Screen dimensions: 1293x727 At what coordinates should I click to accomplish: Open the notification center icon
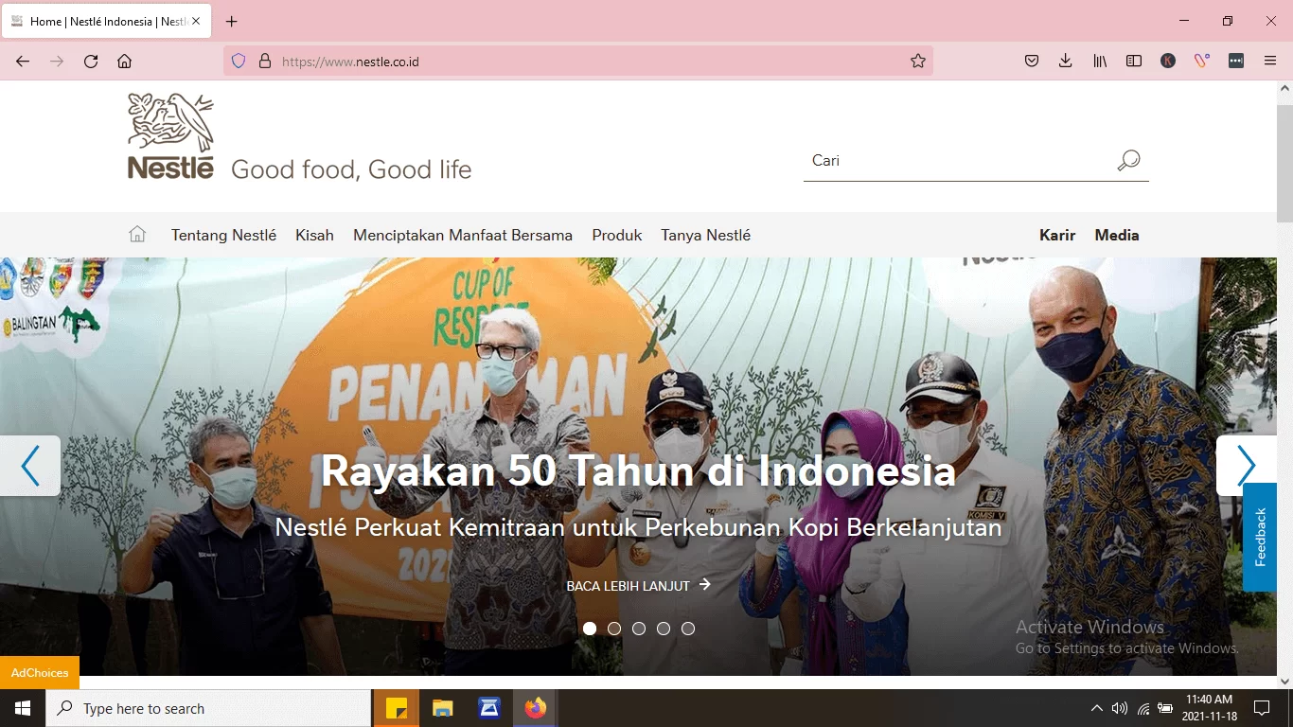(x=1262, y=708)
